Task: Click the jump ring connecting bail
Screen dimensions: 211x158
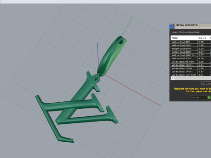Action: point(96,78)
